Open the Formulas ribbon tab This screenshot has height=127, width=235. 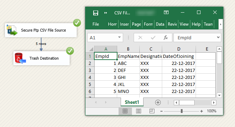(148, 24)
